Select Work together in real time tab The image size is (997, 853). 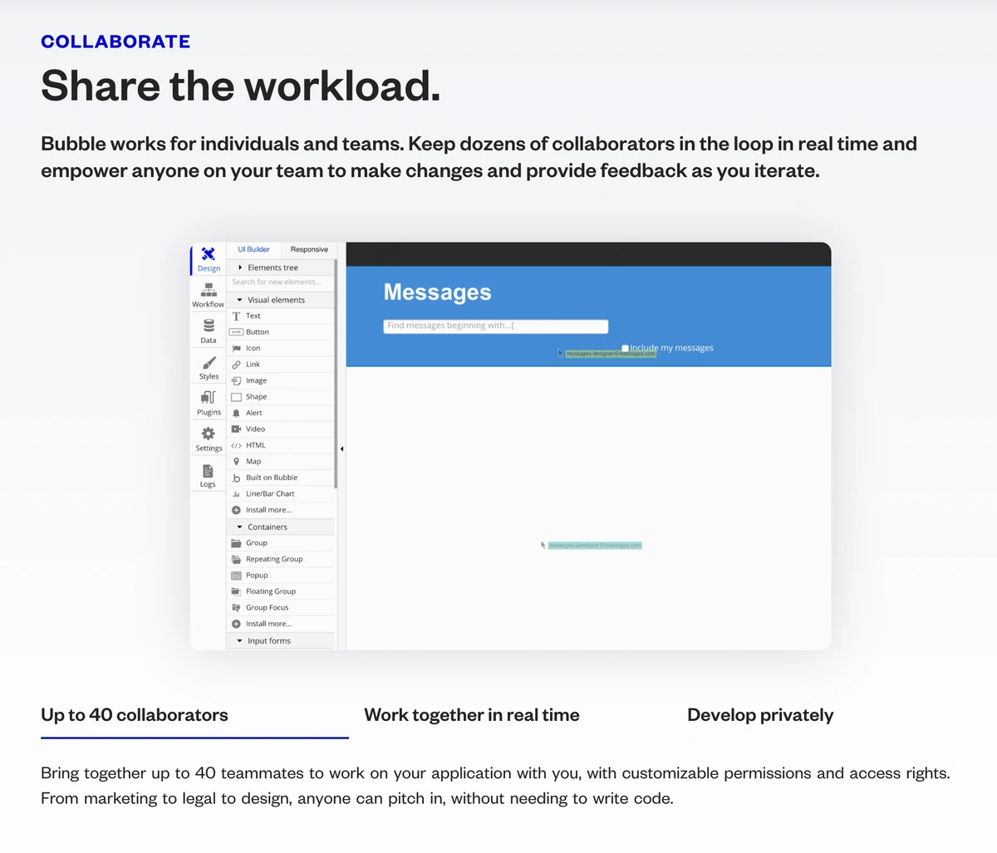(x=472, y=715)
